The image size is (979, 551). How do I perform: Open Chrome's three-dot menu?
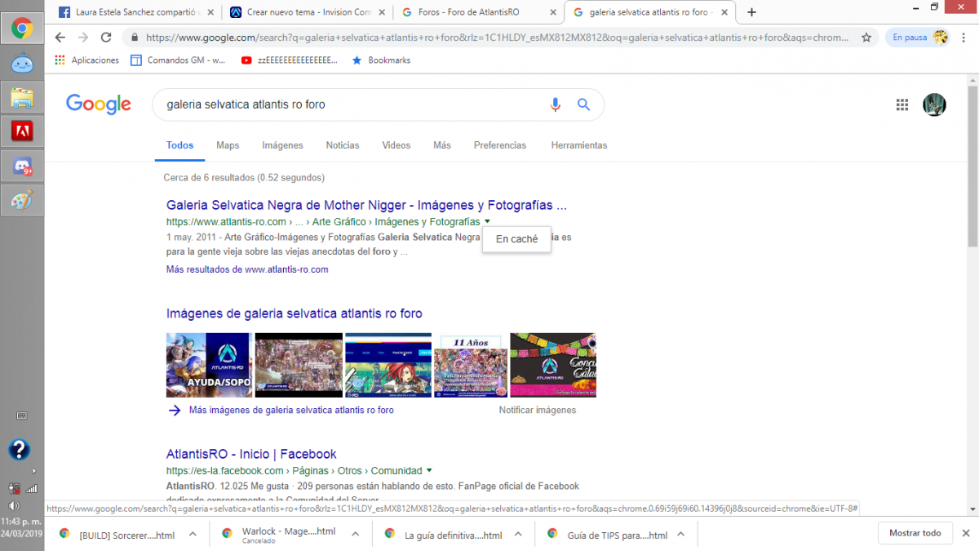[x=963, y=38]
